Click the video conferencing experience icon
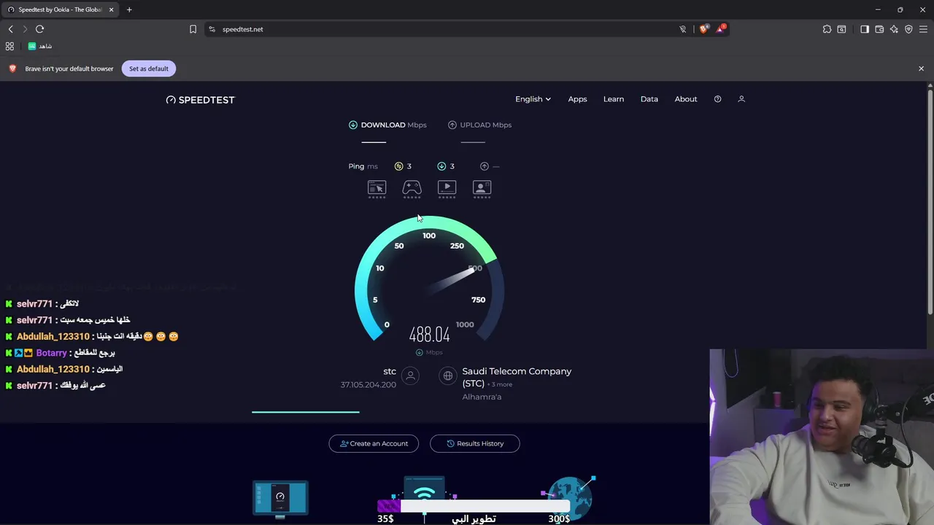 [482, 188]
